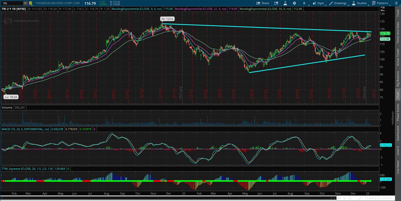Open the Times And Sales sidebar tab

pos(398,33)
